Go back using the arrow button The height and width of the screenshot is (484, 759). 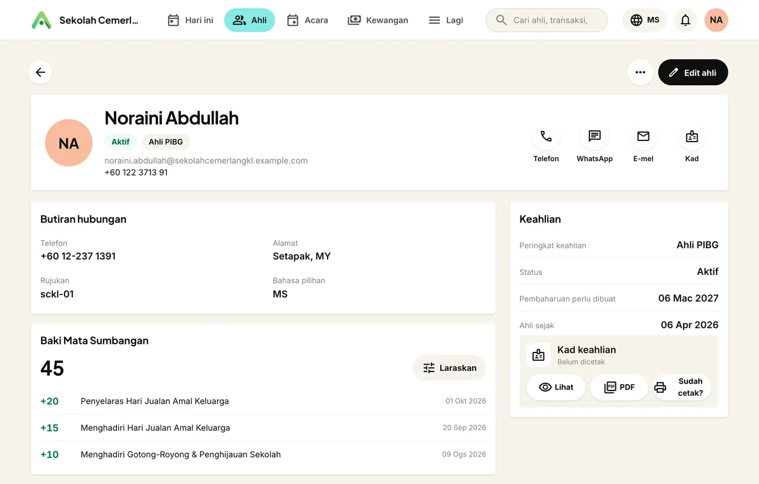[x=40, y=72]
